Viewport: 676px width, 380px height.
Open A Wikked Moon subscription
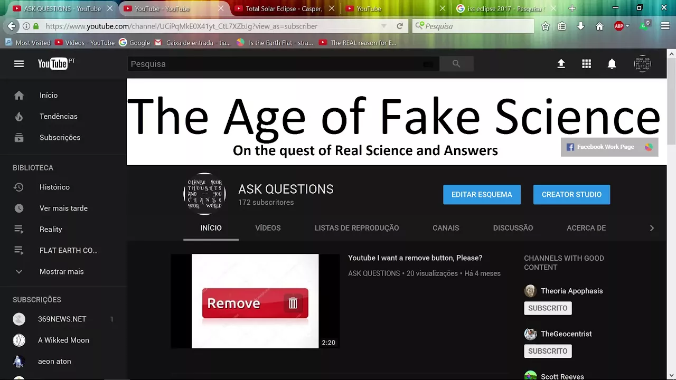[63, 340]
